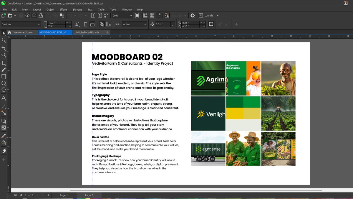Click the Quick customize plus on property bar
Viewport: 353px width, 199px height.
(x=236, y=24)
